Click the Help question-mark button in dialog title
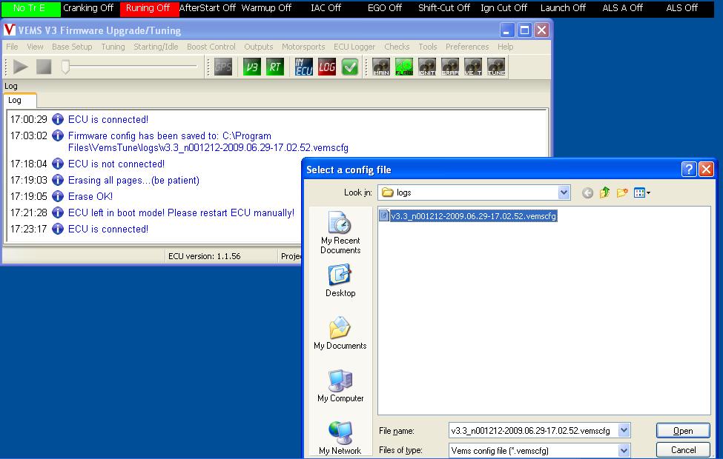 point(688,170)
